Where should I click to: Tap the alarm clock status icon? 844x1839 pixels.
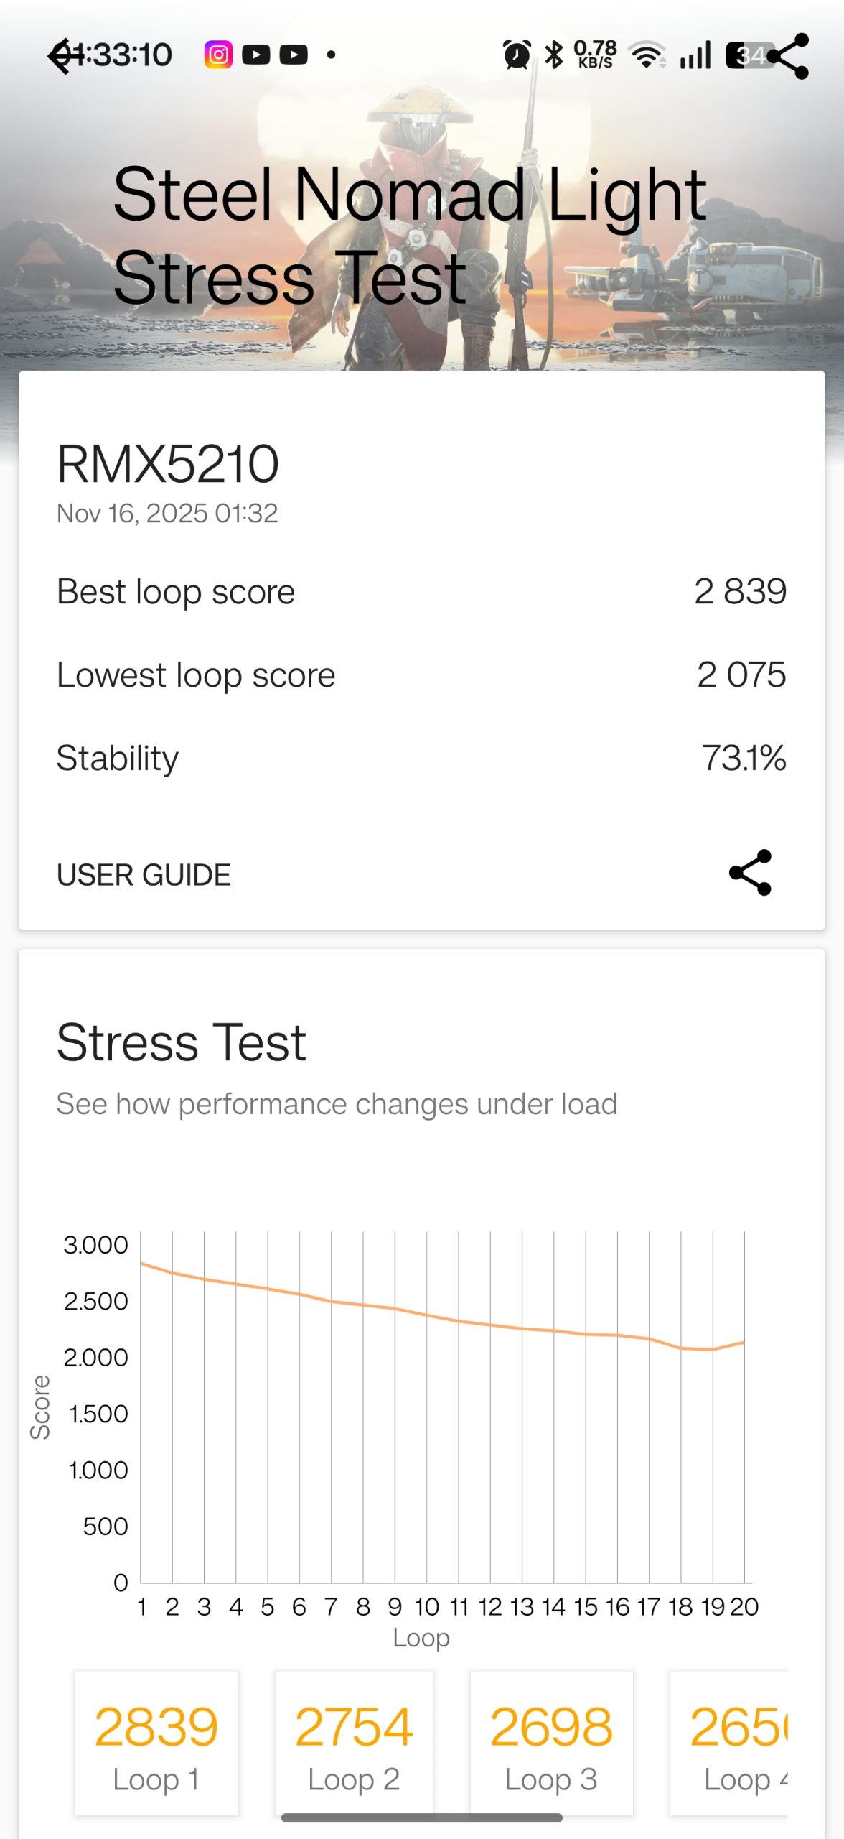517,55
